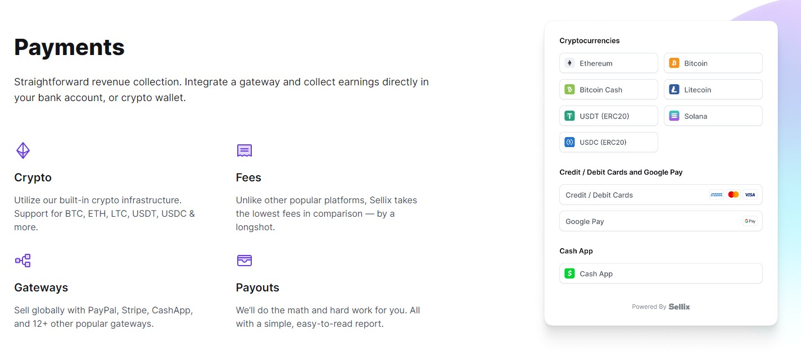Click the Gateways section title
This screenshot has height=356, width=801.
[x=41, y=287]
